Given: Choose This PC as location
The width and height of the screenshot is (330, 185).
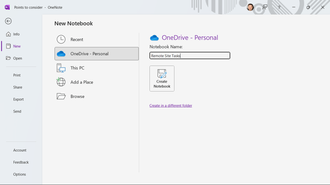Looking at the screenshot, I should [x=97, y=68].
